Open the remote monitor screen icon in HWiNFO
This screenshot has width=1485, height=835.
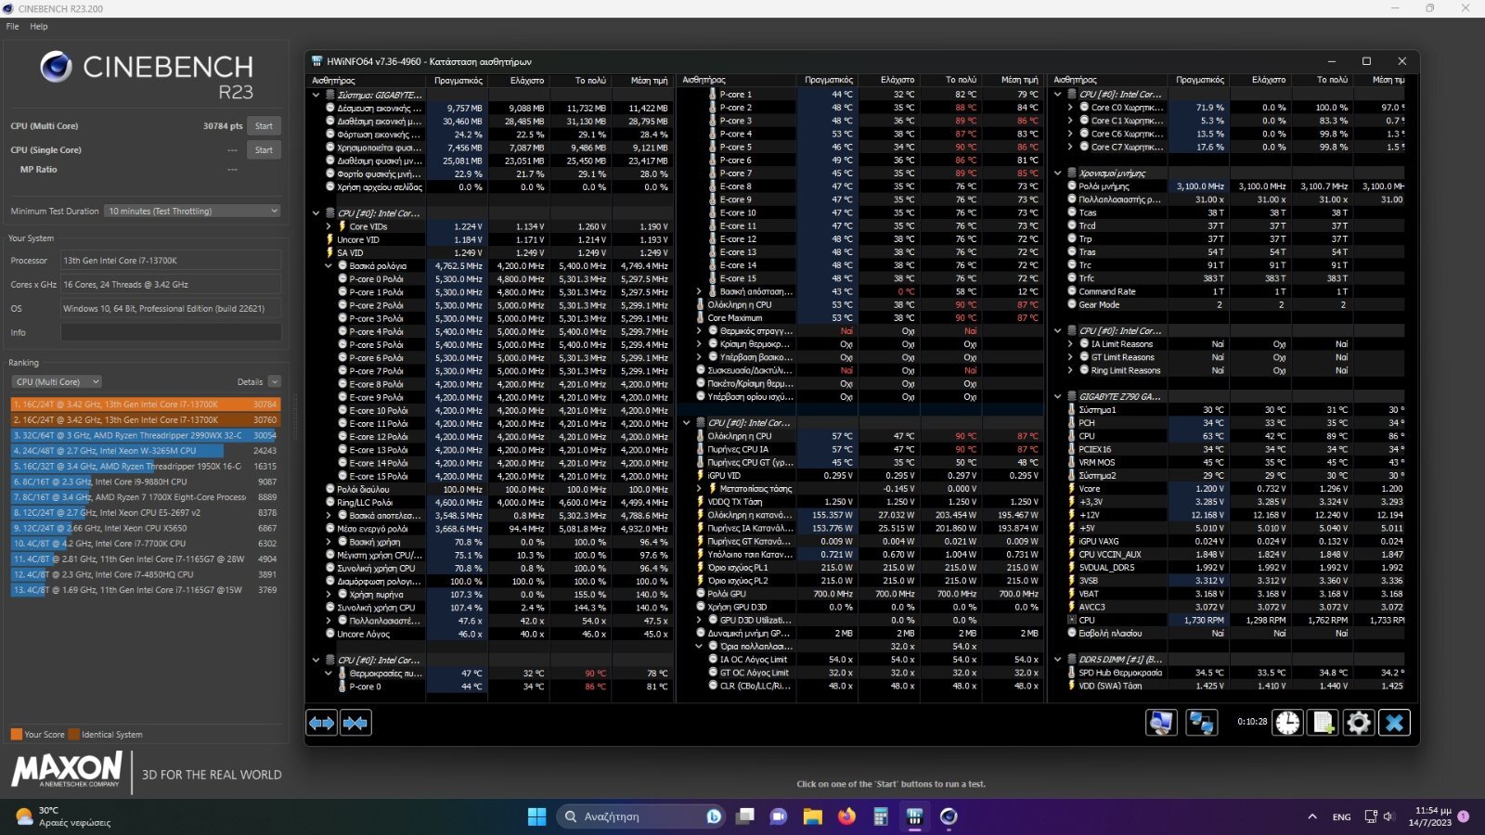pos(1161,723)
